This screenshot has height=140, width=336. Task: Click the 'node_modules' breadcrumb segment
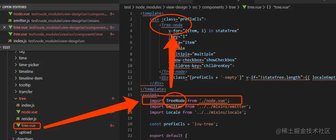pyautogui.click(x=148, y=7)
